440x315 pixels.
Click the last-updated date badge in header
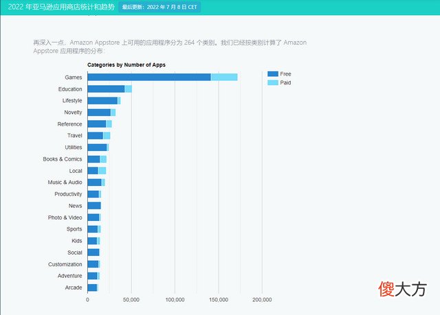(x=160, y=7)
